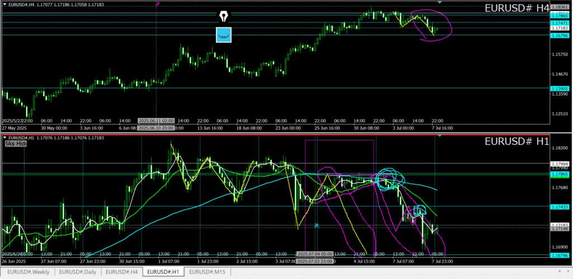
Task: Click the cyan cross marker on the H1 chart
Action: click(317, 225)
